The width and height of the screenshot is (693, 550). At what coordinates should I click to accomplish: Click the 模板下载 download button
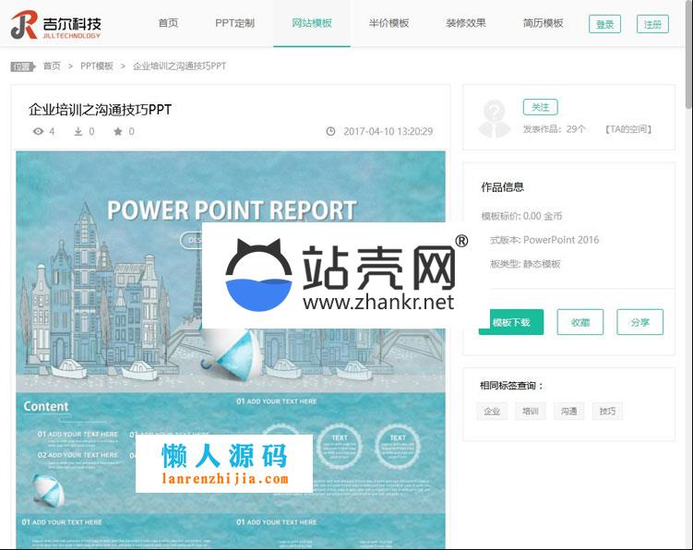tap(511, 322)
